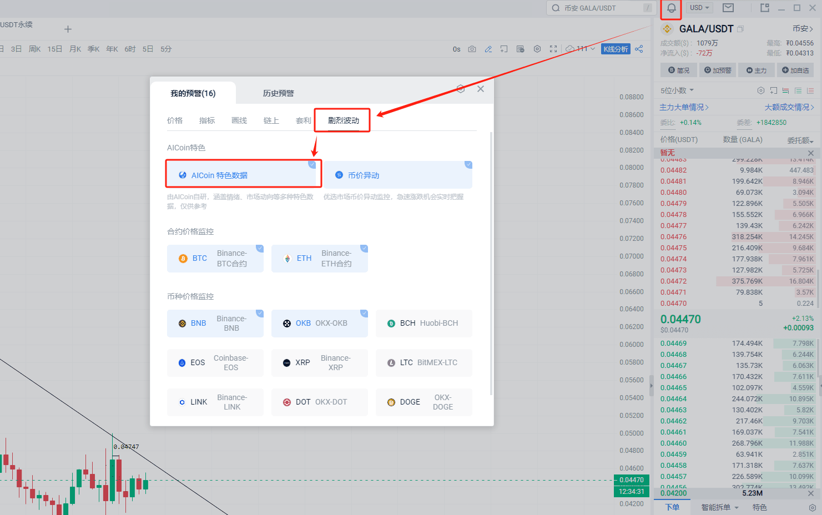This screenshot has height=515, width=822.
Task: Show sell orders only view
Action: tap(810, 90)
